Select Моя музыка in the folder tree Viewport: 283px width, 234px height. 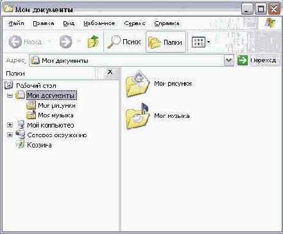pyautogui.click(x=56, y=115)
